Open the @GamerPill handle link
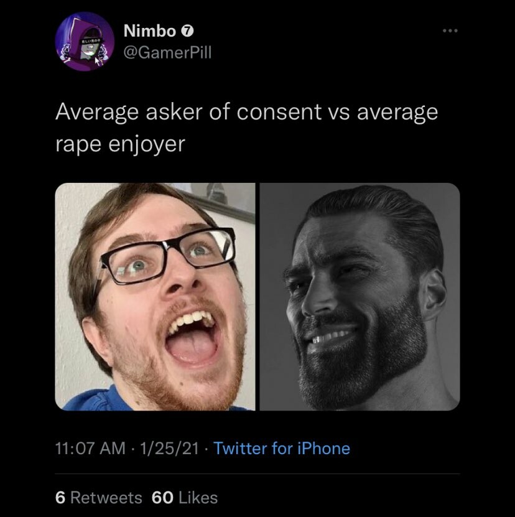This screenshot has width=515, height=517. tap(167, 52)
